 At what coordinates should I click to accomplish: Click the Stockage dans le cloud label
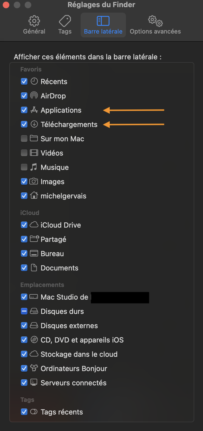(x=79, y=354)
